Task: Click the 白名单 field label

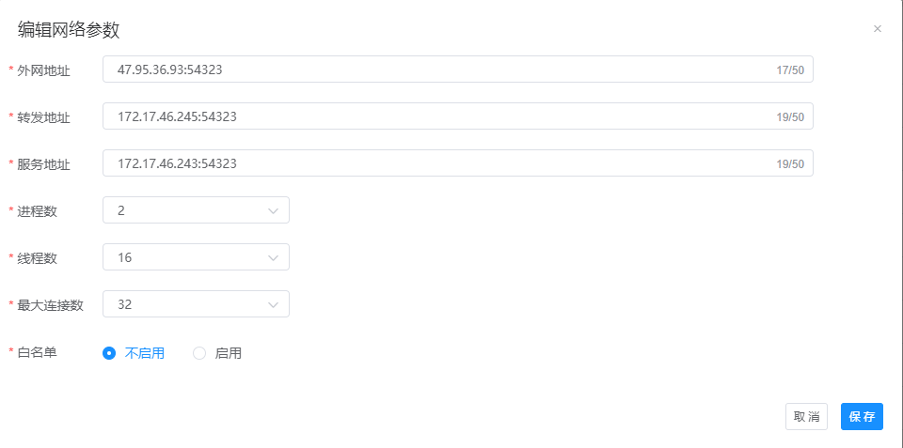Action: [x=38, y=352]
